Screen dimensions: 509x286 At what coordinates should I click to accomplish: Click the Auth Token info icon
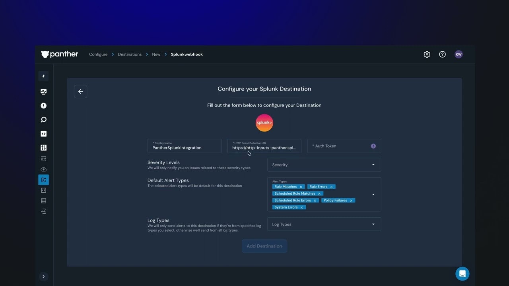click(373, 146)
